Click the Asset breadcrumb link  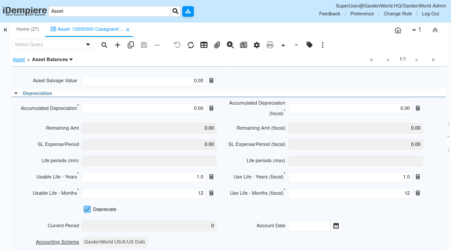(18, 59)
